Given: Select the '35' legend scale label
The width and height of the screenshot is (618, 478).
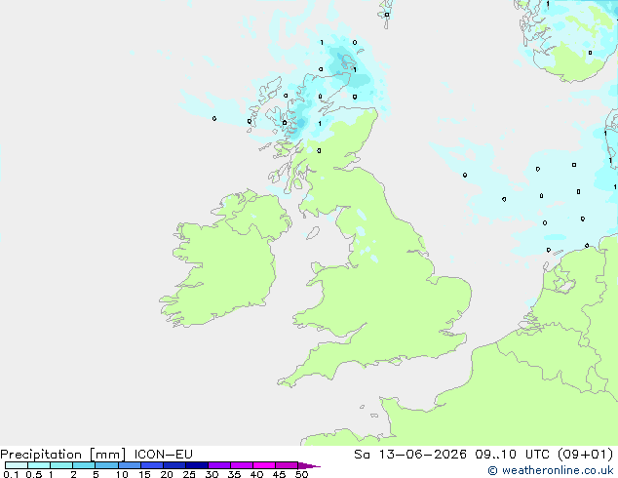Looking at the screenshot, I should (234, 474).
